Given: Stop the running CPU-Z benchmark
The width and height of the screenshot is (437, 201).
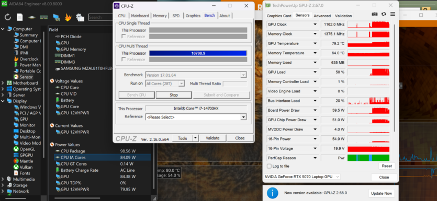Looking at the screenshot, I should point(174,95).
